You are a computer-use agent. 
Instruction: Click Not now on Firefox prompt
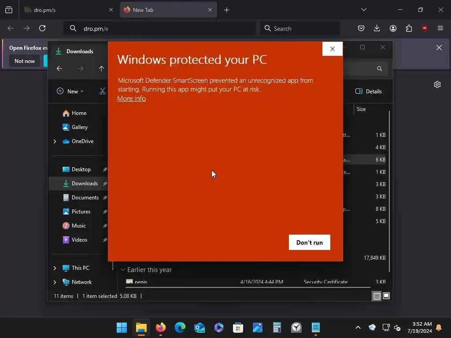coord(25,61)
